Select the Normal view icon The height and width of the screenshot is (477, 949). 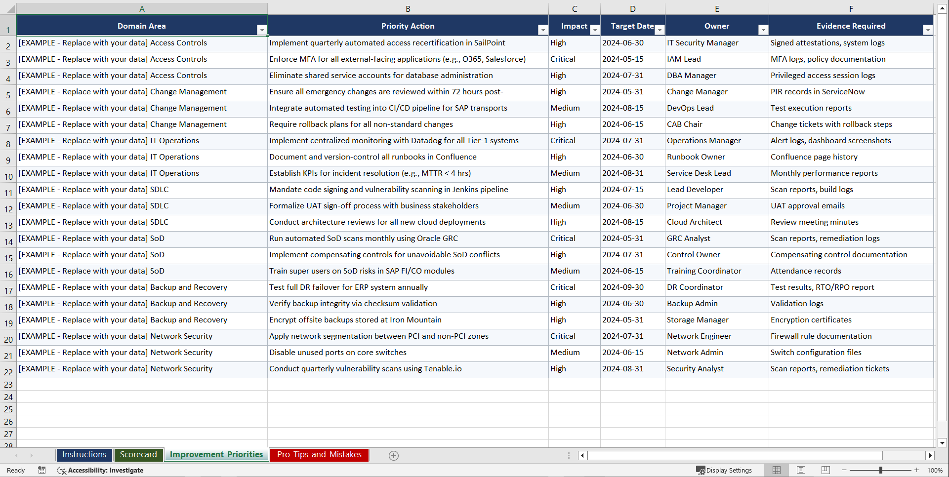[x=776, y=470]
